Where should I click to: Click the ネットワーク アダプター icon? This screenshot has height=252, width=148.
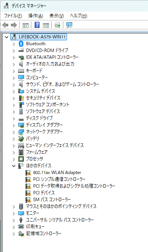(21, 132)
